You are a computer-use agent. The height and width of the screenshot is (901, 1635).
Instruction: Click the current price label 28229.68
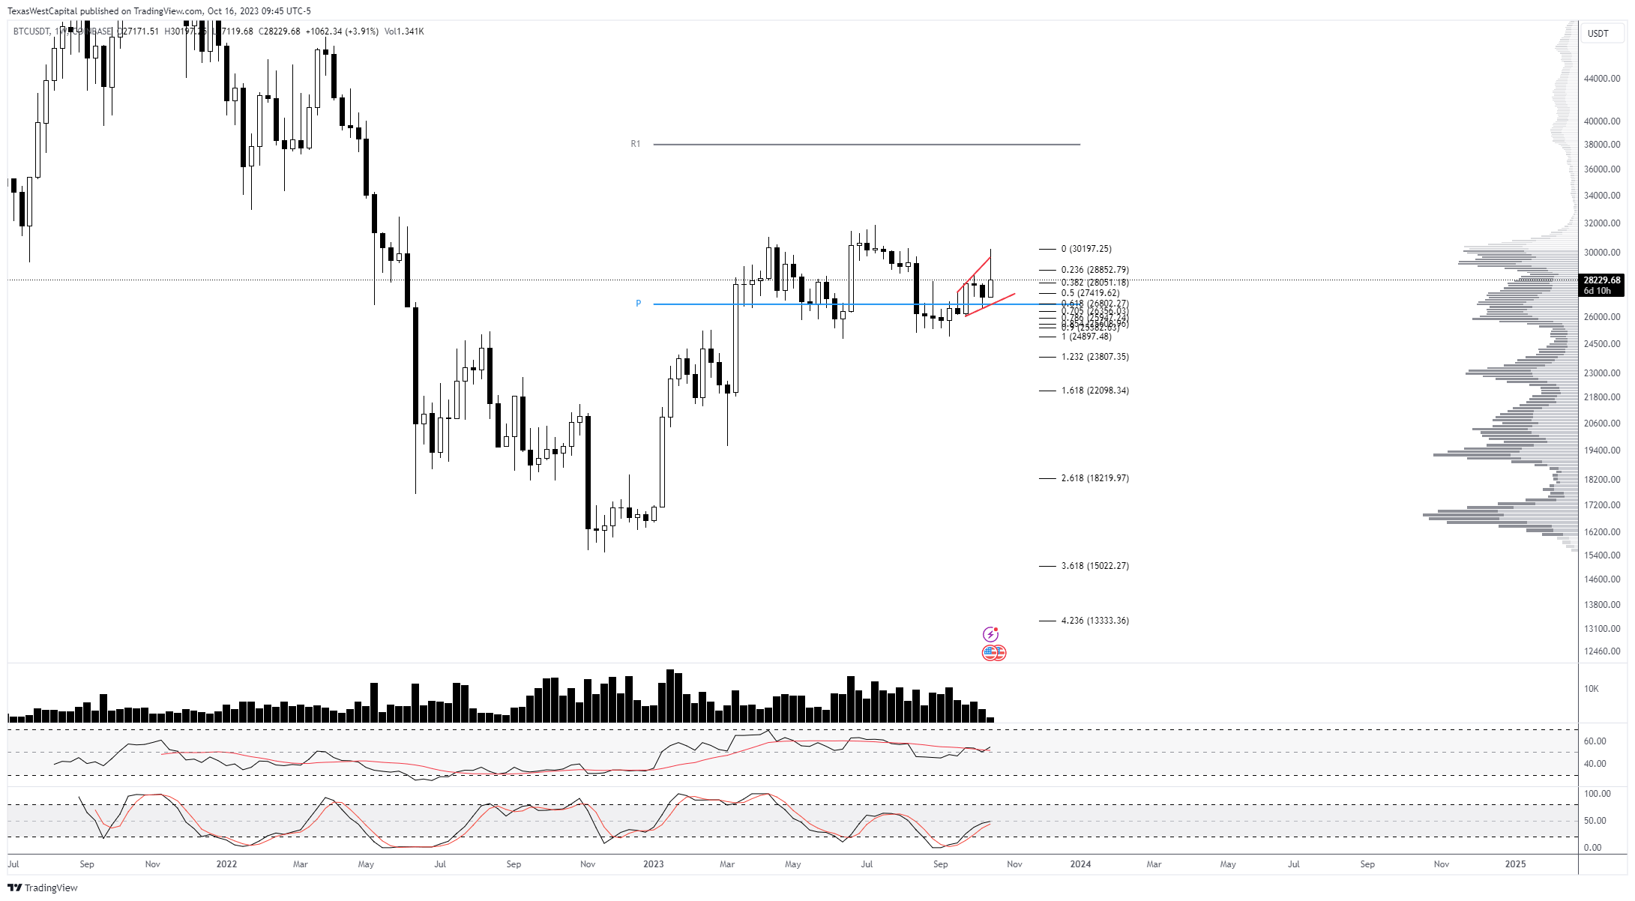point(1601,280)
